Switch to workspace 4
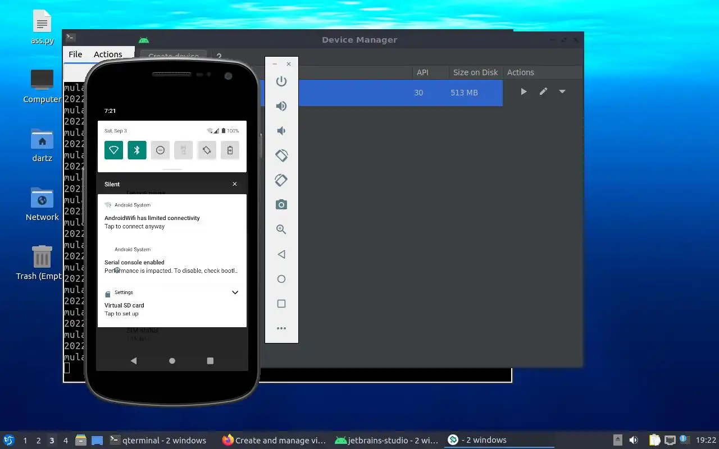This screenshot has height=449, width=719. coord(65,441)
